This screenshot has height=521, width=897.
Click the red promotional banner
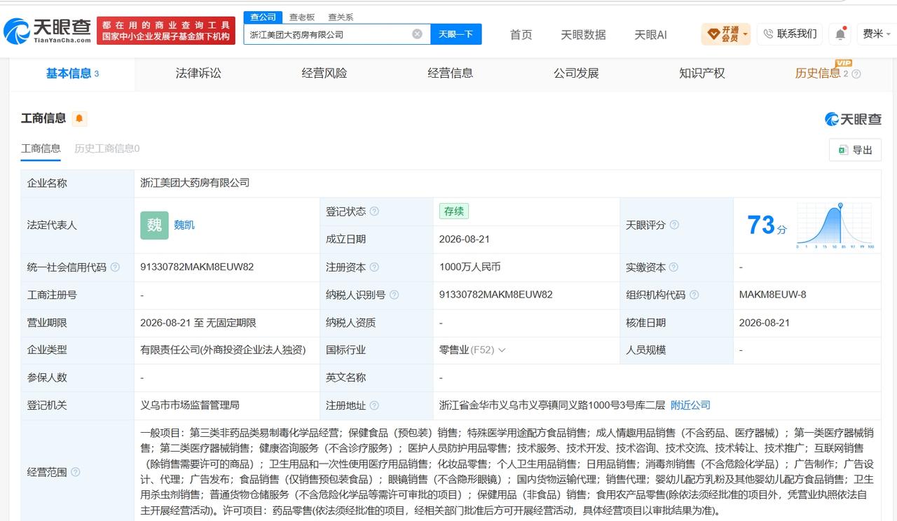pyautogui.click(x=166, y=30)
